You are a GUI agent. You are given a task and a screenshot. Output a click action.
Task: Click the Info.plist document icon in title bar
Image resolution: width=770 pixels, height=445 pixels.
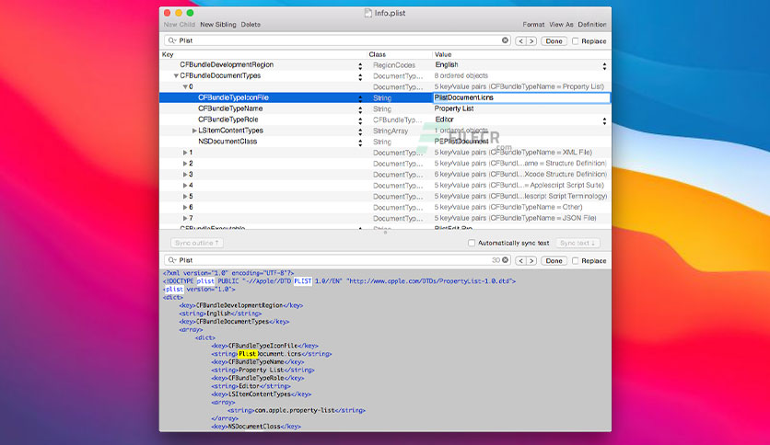367,13
